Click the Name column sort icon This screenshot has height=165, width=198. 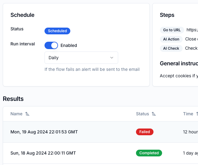click(28, 114)
